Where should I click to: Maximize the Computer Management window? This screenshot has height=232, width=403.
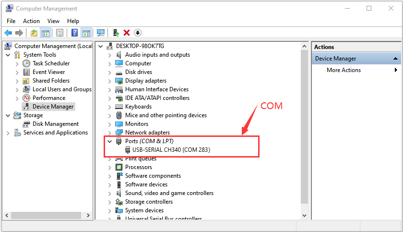369,8
